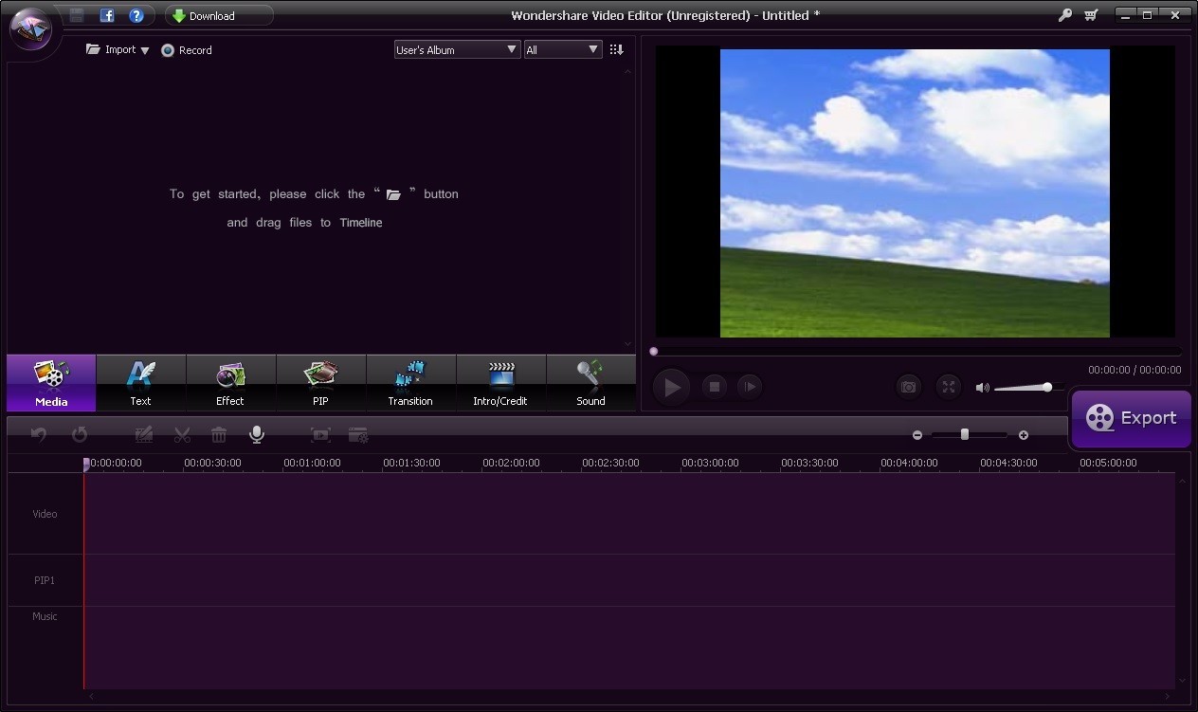Click the delete trash can icon
1198x712 pixels.
[x=219, y=435]
